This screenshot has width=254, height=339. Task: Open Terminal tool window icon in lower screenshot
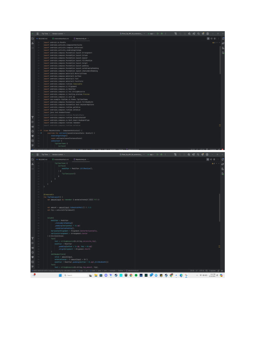(33, 262)
